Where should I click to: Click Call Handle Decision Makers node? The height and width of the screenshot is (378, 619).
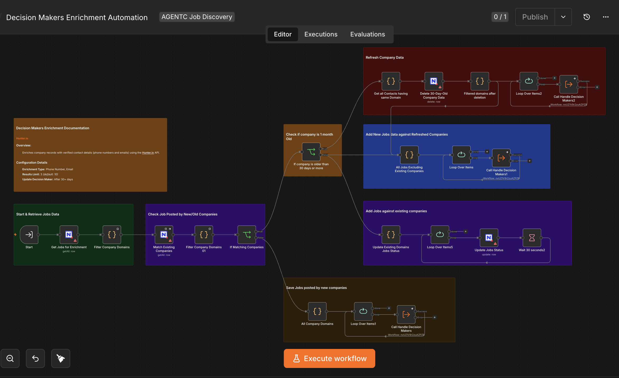point(406,315)
